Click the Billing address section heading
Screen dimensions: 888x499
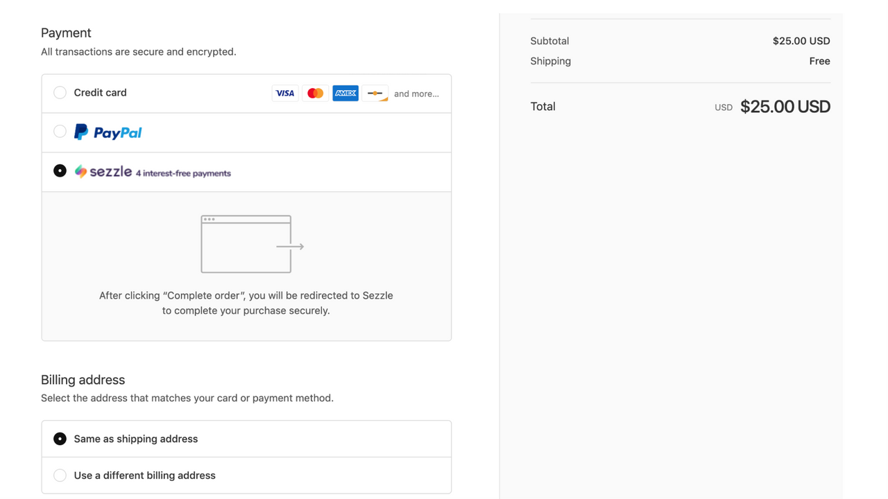[x=83, y=380]
